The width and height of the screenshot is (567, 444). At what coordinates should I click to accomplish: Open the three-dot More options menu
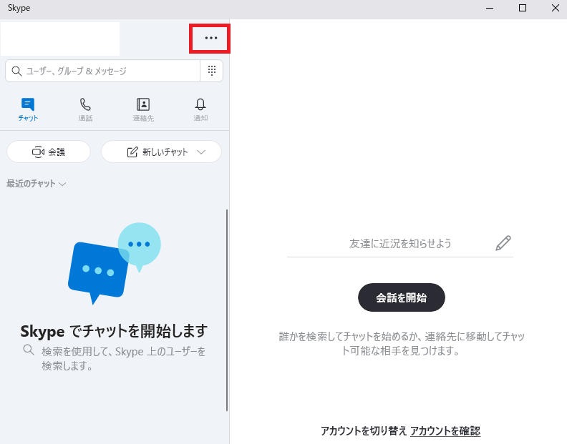click(210, 38)
